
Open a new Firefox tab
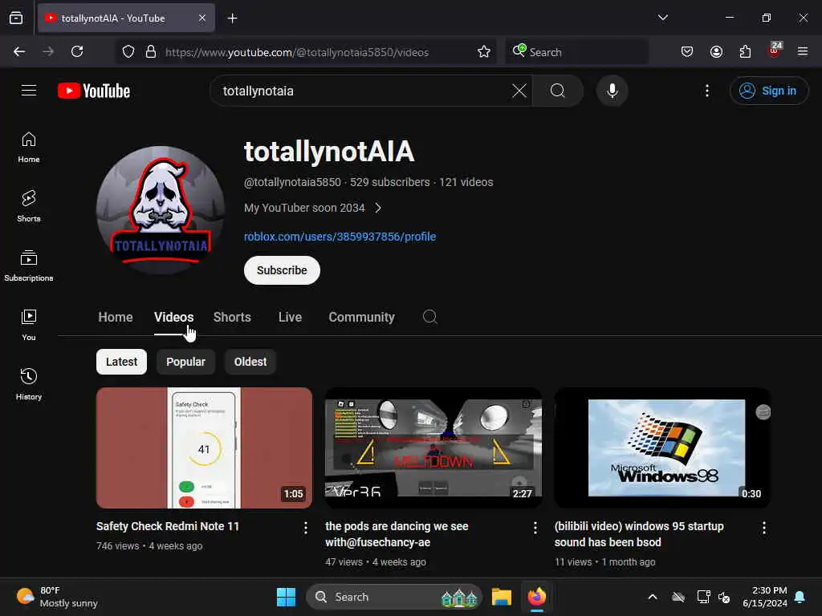[x=232, y=18]
